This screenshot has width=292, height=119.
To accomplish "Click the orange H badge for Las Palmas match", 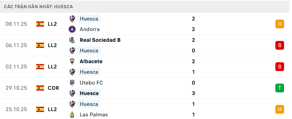I will tap(279, 109).
